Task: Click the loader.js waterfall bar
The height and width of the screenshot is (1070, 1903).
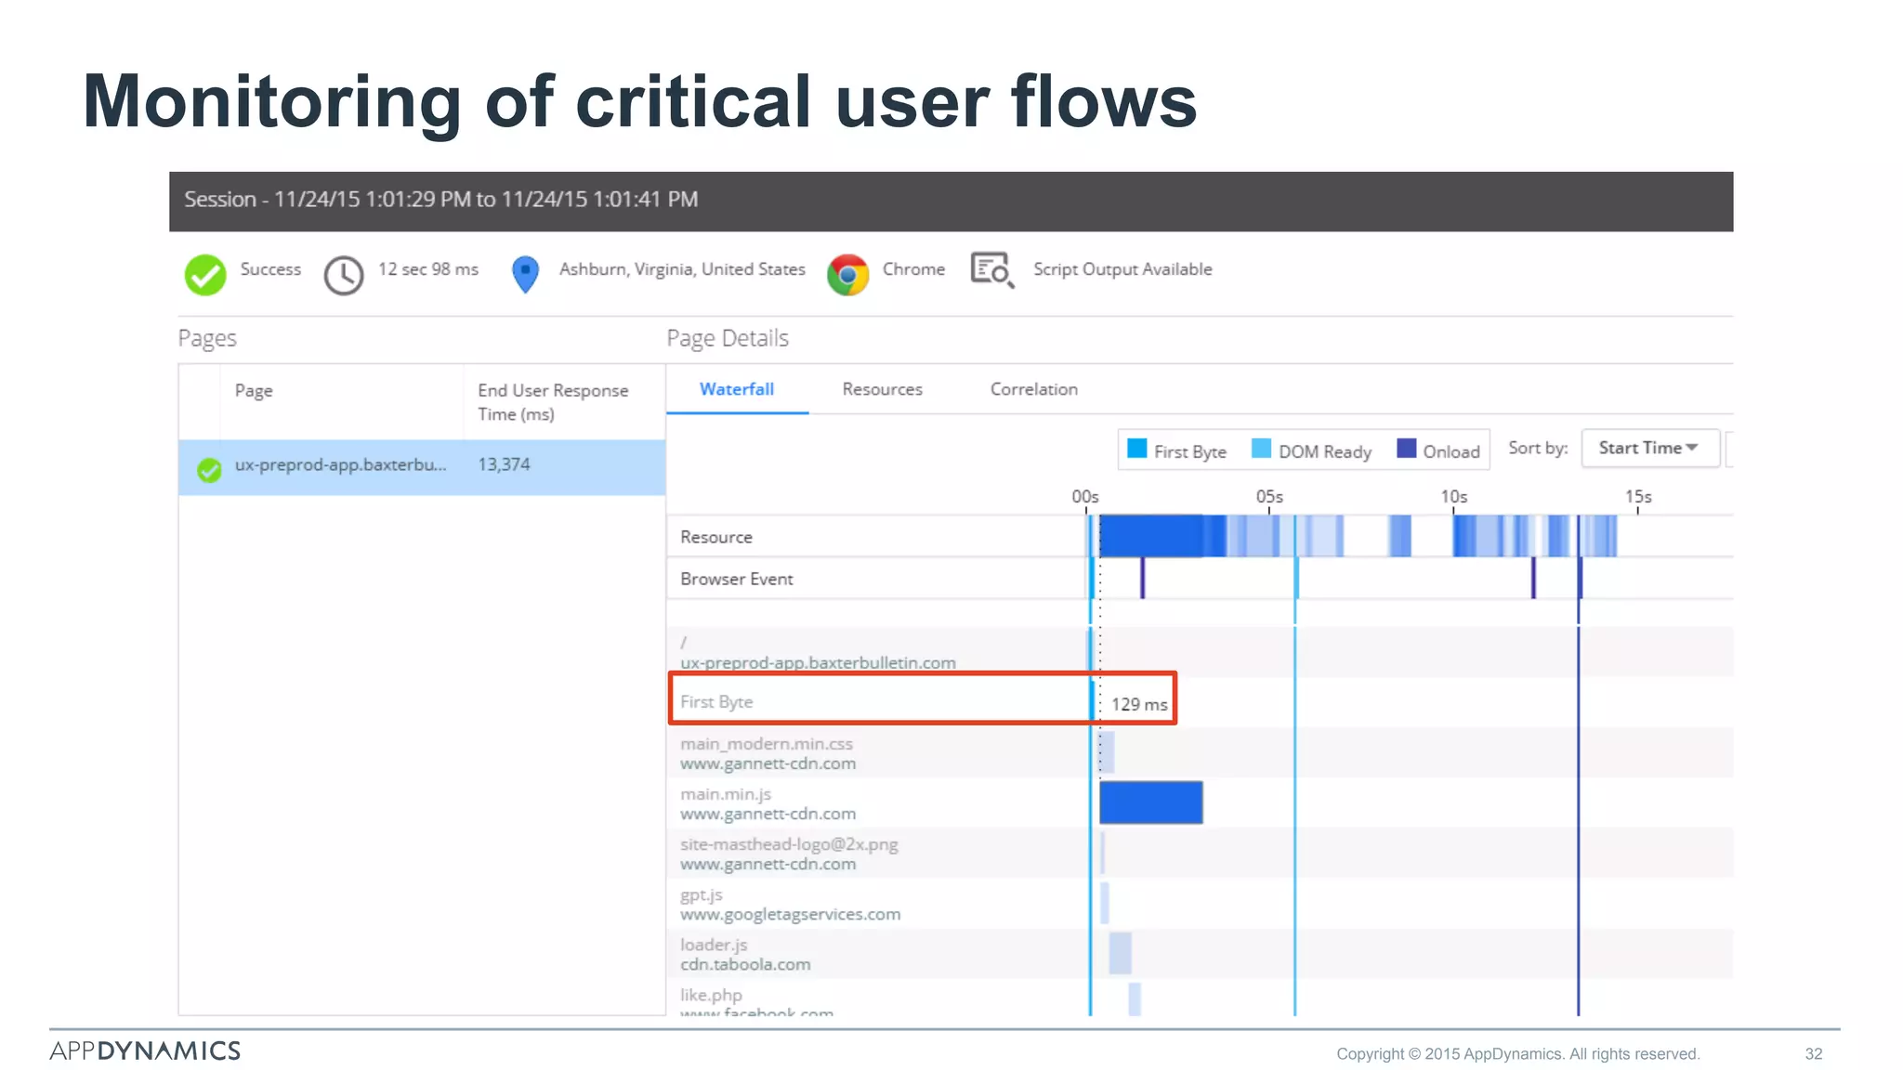Action: point(1120,953)
